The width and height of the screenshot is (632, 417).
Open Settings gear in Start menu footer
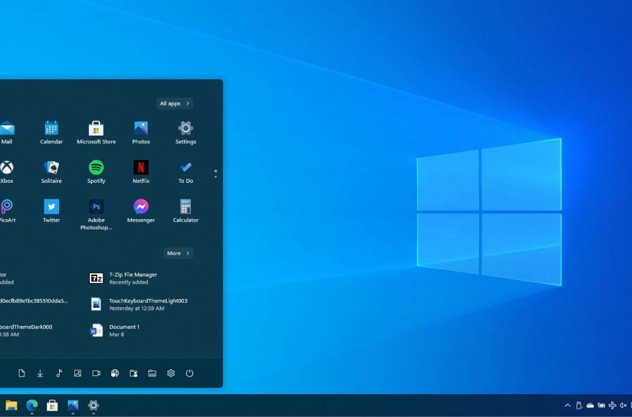[x=171, y=373]
